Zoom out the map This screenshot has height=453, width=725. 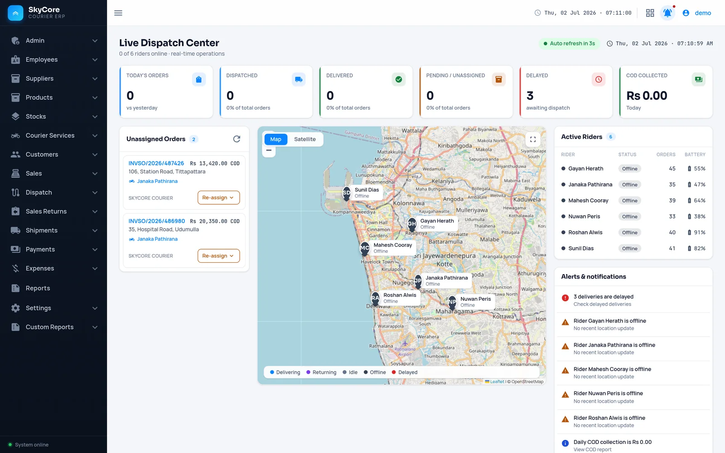coord(269,151)
